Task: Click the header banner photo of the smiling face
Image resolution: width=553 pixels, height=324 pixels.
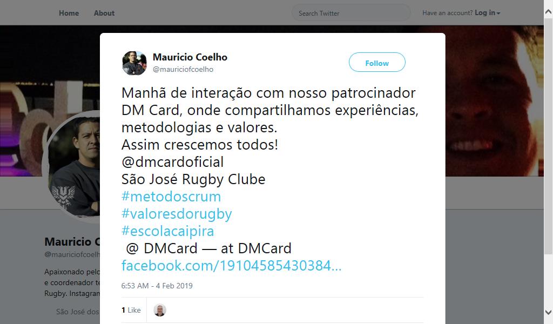Action: click(494, 100)
